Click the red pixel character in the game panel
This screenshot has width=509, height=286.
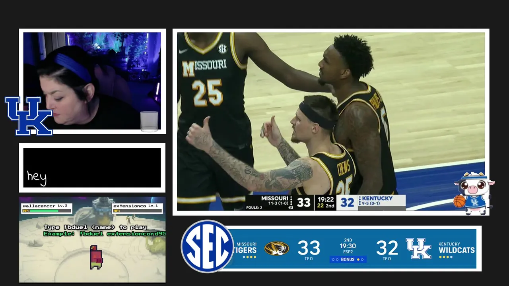coord(96,257)
